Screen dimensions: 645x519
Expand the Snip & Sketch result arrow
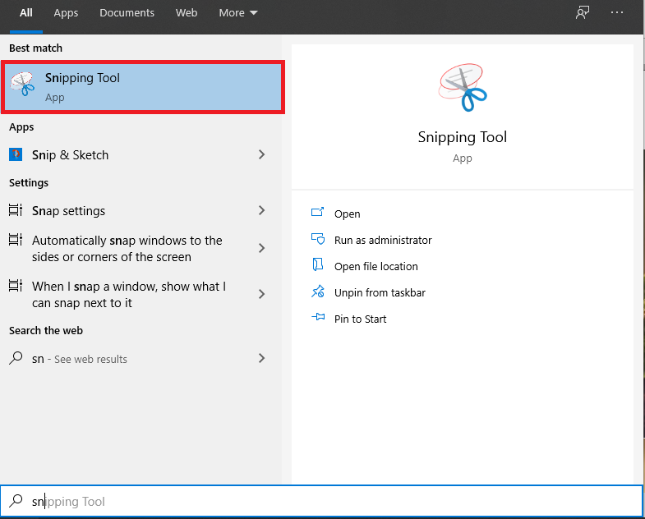click(261, 154)
